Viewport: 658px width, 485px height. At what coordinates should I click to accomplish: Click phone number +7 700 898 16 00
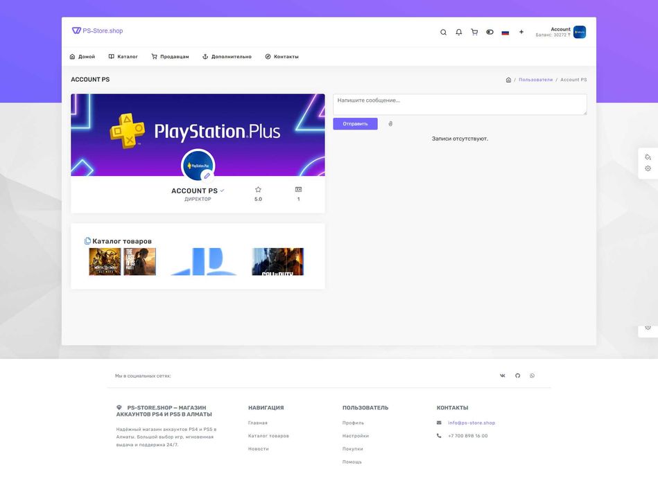[x=467, y=436]
